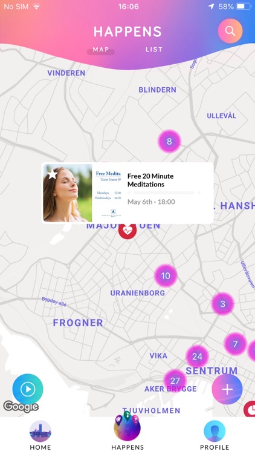Tap the Happens globe icon
This screenshot has width=255, height=454.
point(127,427)
